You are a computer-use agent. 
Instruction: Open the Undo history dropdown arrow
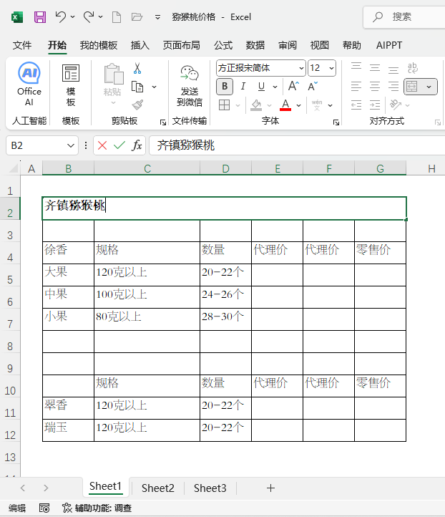[x=73, y=16]
